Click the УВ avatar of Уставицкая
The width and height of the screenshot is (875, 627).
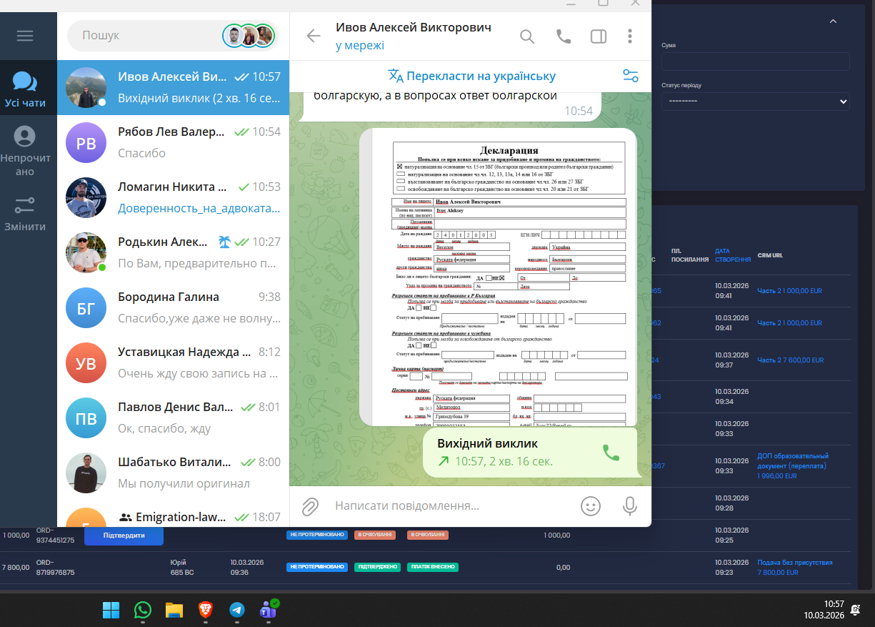point(86,363)
